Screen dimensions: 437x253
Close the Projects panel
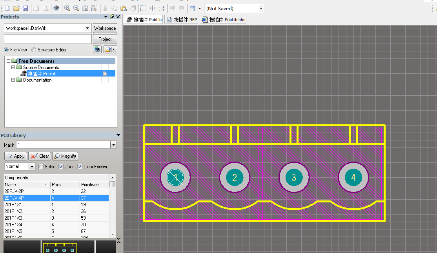pos(118,17)
